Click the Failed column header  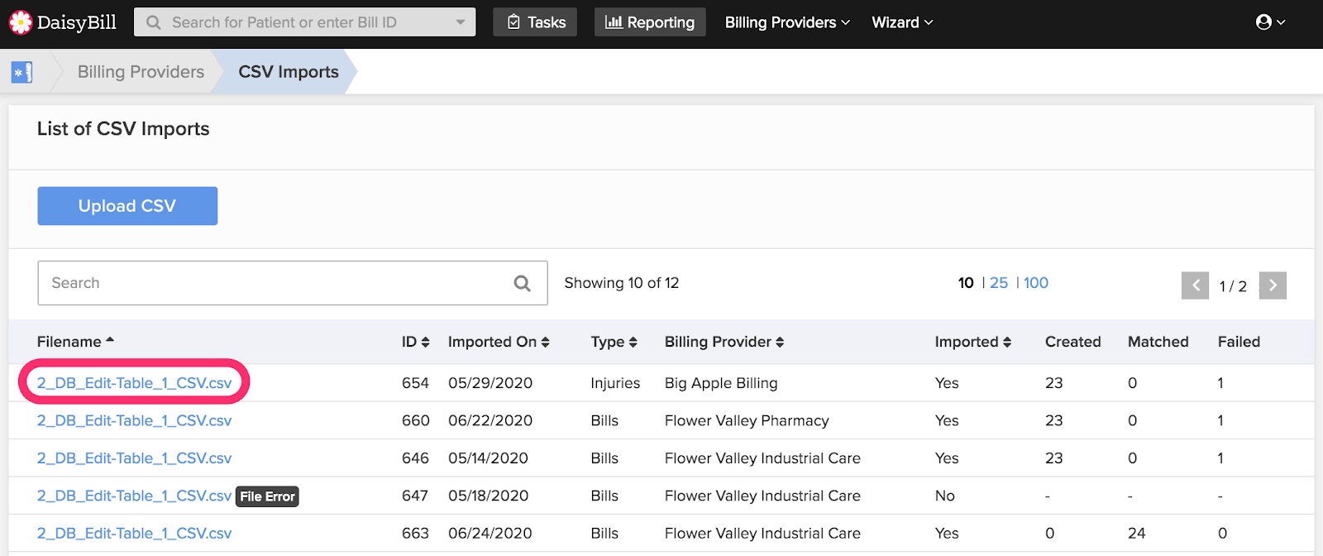[1239, 342]
